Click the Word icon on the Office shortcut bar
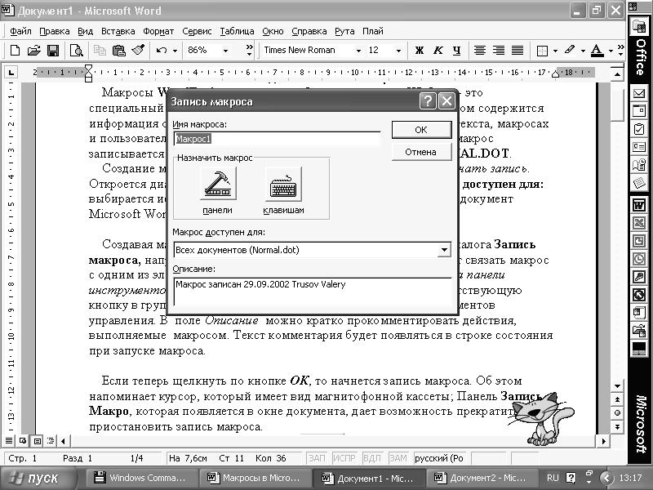The image size is (653, 490). [x=639, y=205]
